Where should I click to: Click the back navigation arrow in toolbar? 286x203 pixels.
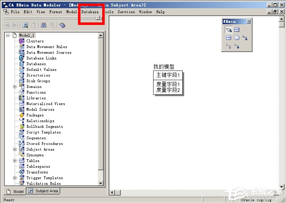click(x=7, y=25)
